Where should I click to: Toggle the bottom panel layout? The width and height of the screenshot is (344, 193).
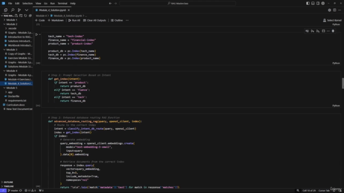click(x=313, y=4)
